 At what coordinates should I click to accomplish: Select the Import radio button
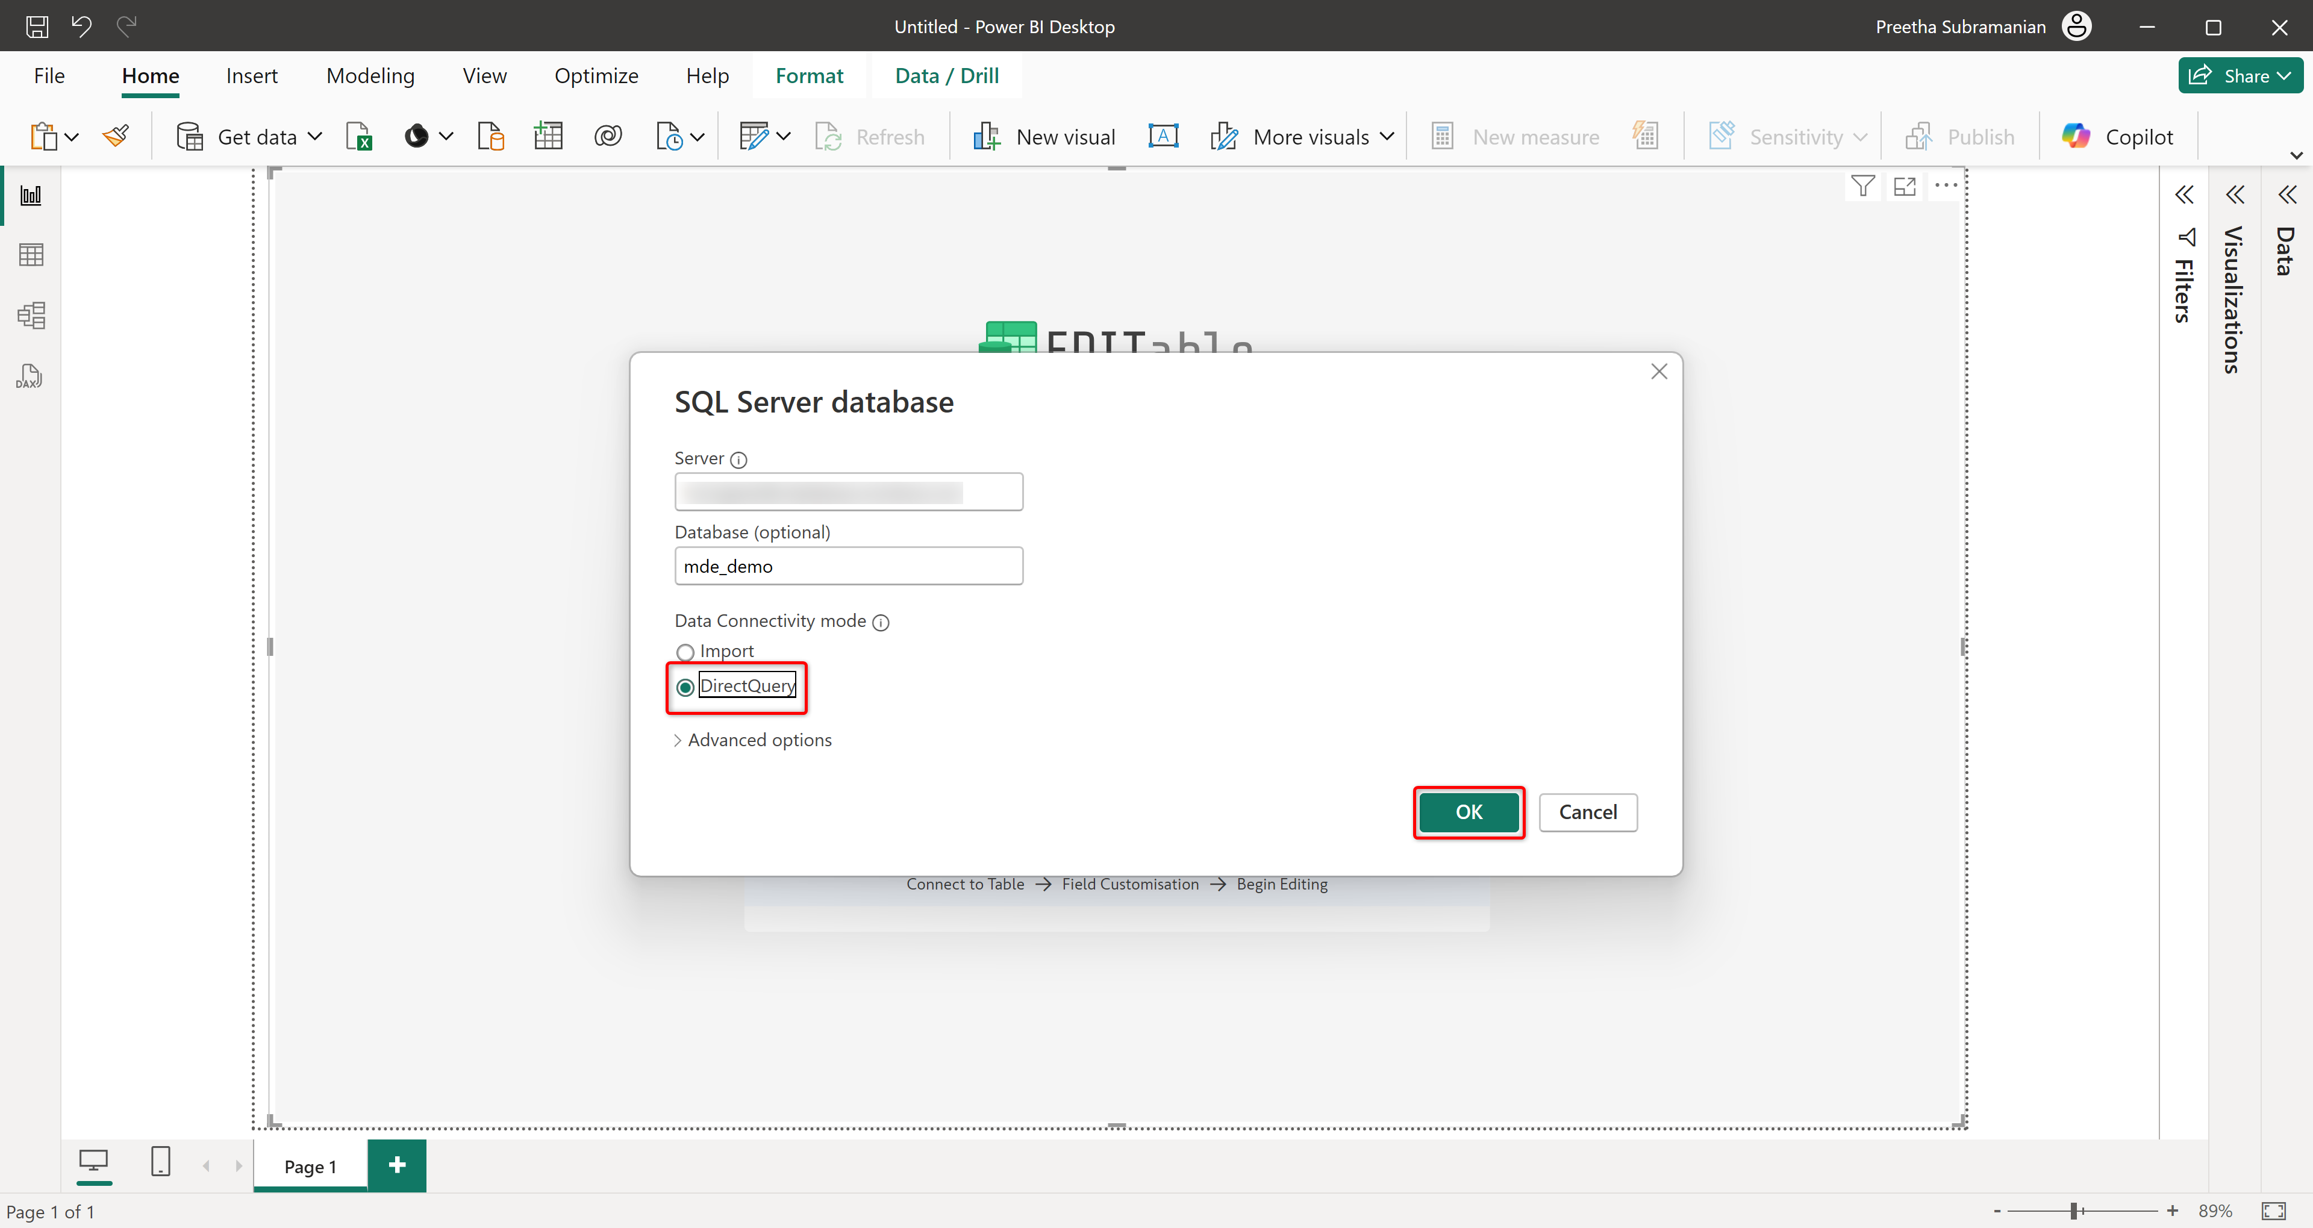(685, 652)
